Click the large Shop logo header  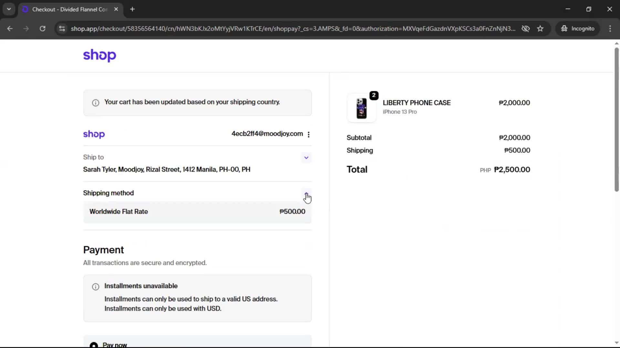(99, 55)
